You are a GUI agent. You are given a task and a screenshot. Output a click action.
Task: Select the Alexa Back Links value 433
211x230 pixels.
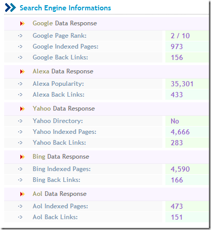click(x=177, y=95)
